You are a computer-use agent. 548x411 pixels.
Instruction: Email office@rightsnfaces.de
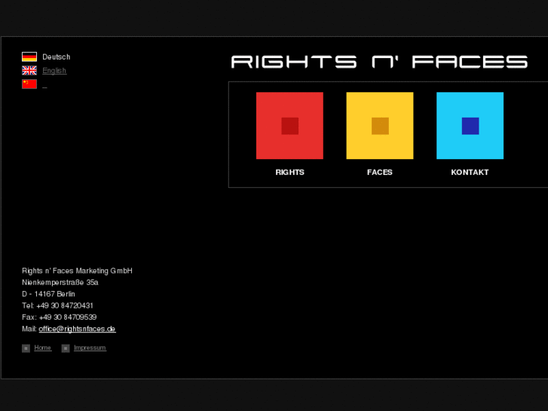[x=77, y=329]
